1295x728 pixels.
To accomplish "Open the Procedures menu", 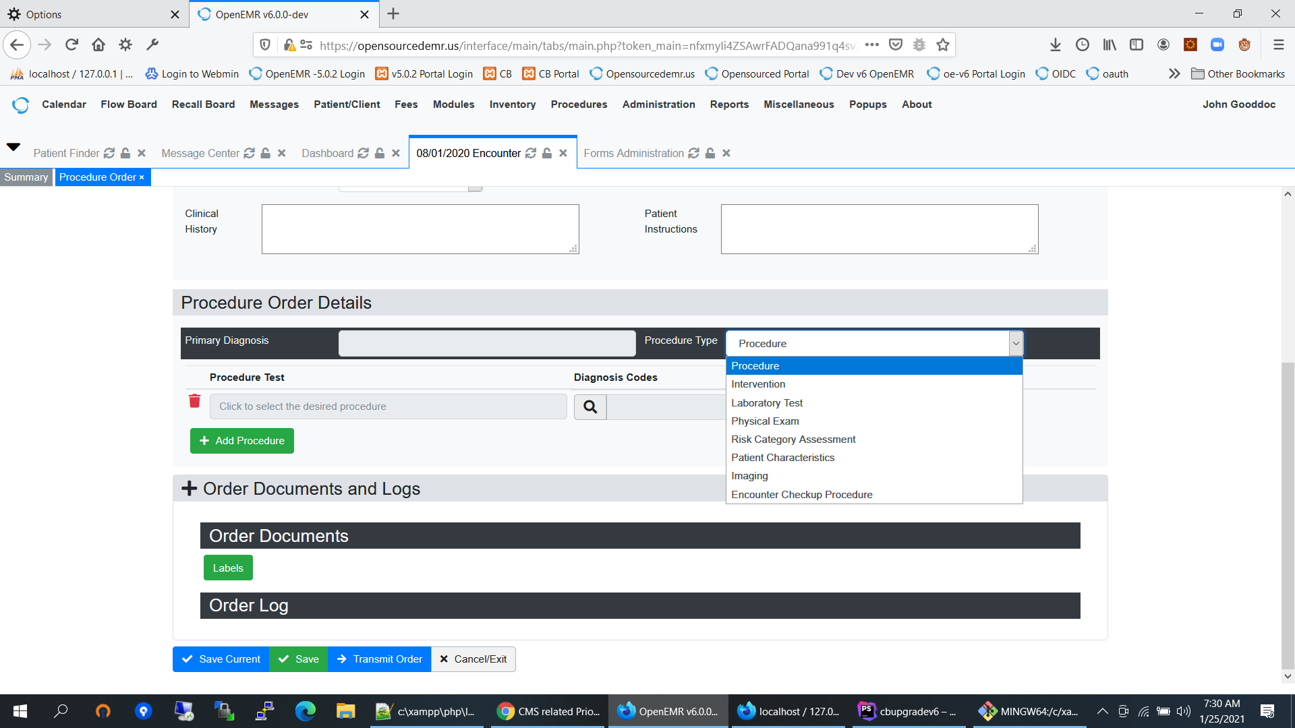I will pyautogui.click(x=579, y=104).
